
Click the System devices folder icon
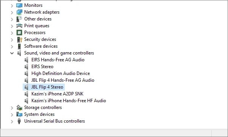[19, 114]
